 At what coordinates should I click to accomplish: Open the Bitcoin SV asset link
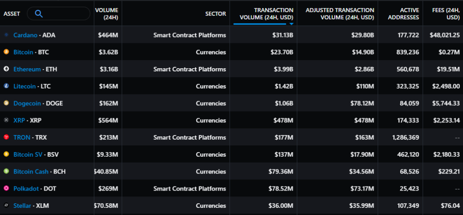[x=28, y=154]
